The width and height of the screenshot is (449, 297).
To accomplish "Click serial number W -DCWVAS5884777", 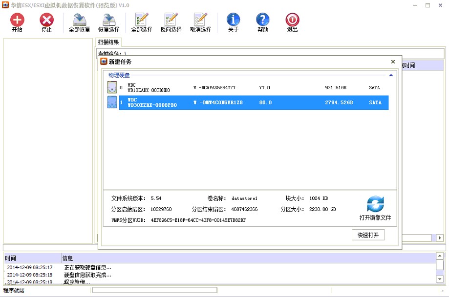I will tap(214, 87).
